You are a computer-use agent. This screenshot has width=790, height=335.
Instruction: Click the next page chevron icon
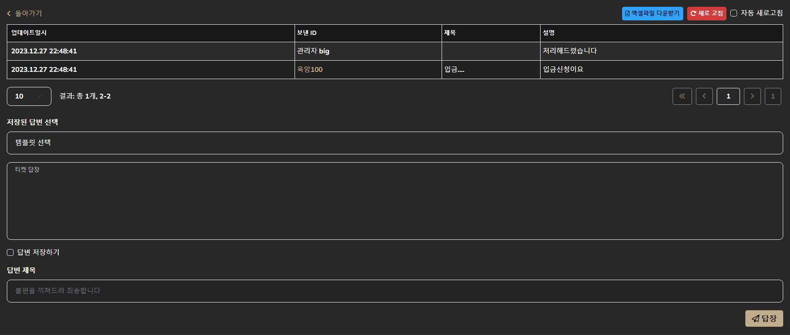[752, 96]
